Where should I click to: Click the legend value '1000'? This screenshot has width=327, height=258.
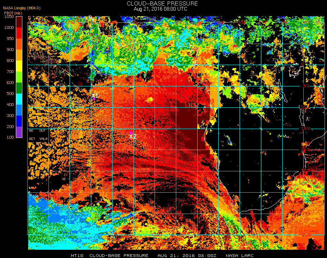pos(9,28)
